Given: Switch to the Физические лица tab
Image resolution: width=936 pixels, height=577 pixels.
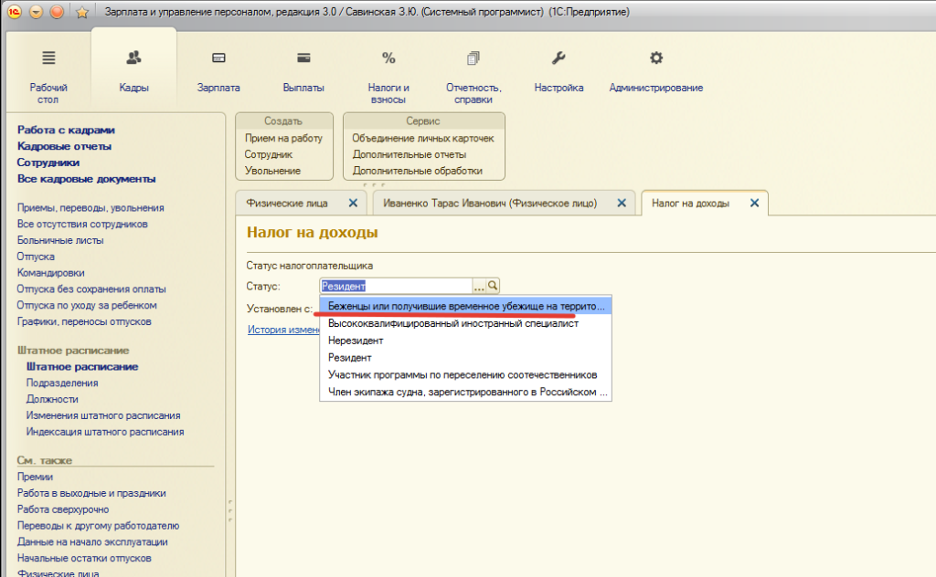Looking at the screenshot, I should tap(287, 204).
